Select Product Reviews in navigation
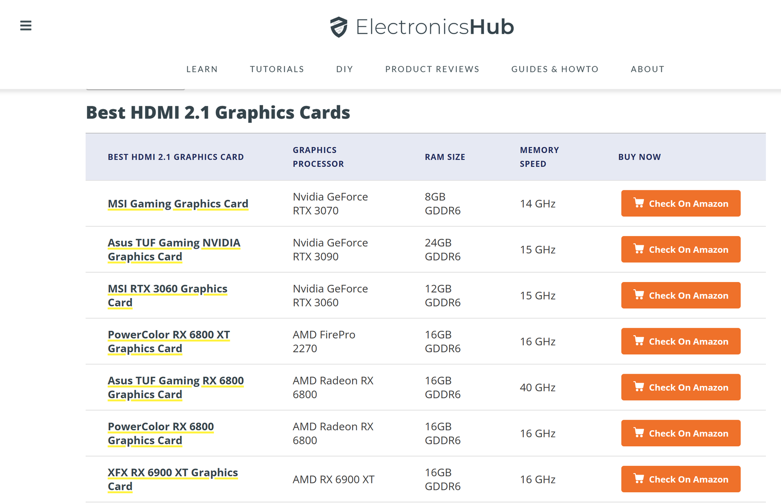This screenshot has width=781, height=503. [432, 69]
